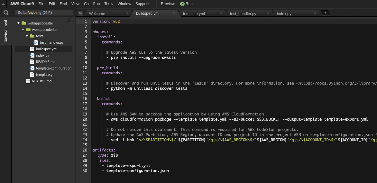
Task: Click the Go to Anything search field
Action: [44, 13]
